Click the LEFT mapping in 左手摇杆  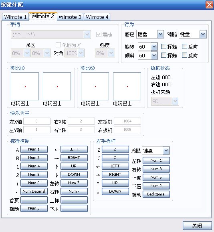coord(115,166)
